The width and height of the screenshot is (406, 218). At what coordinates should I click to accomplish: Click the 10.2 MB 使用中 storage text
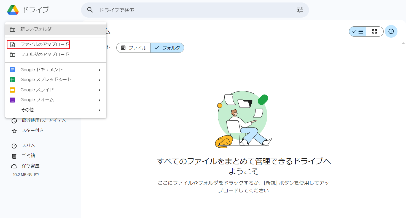point(26,175)
